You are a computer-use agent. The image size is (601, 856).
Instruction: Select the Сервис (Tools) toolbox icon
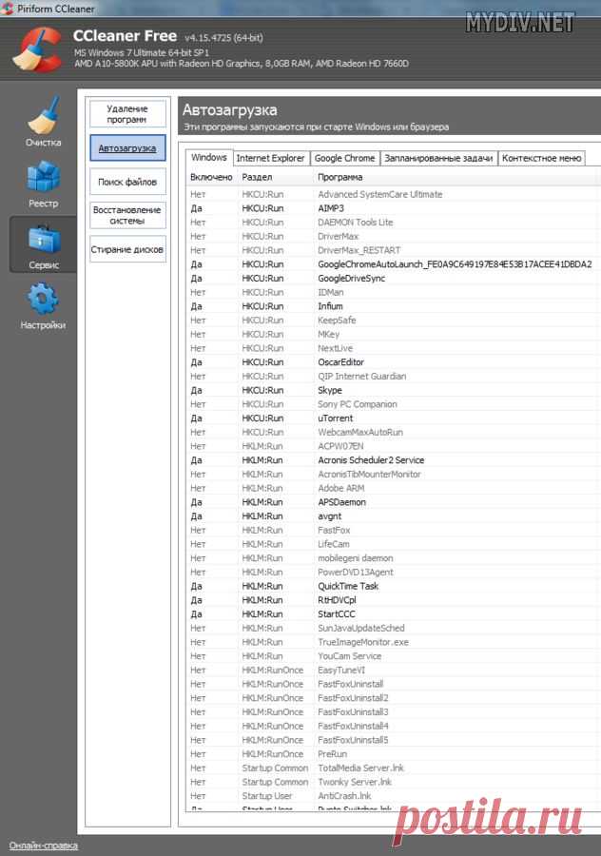click(43, 238)
